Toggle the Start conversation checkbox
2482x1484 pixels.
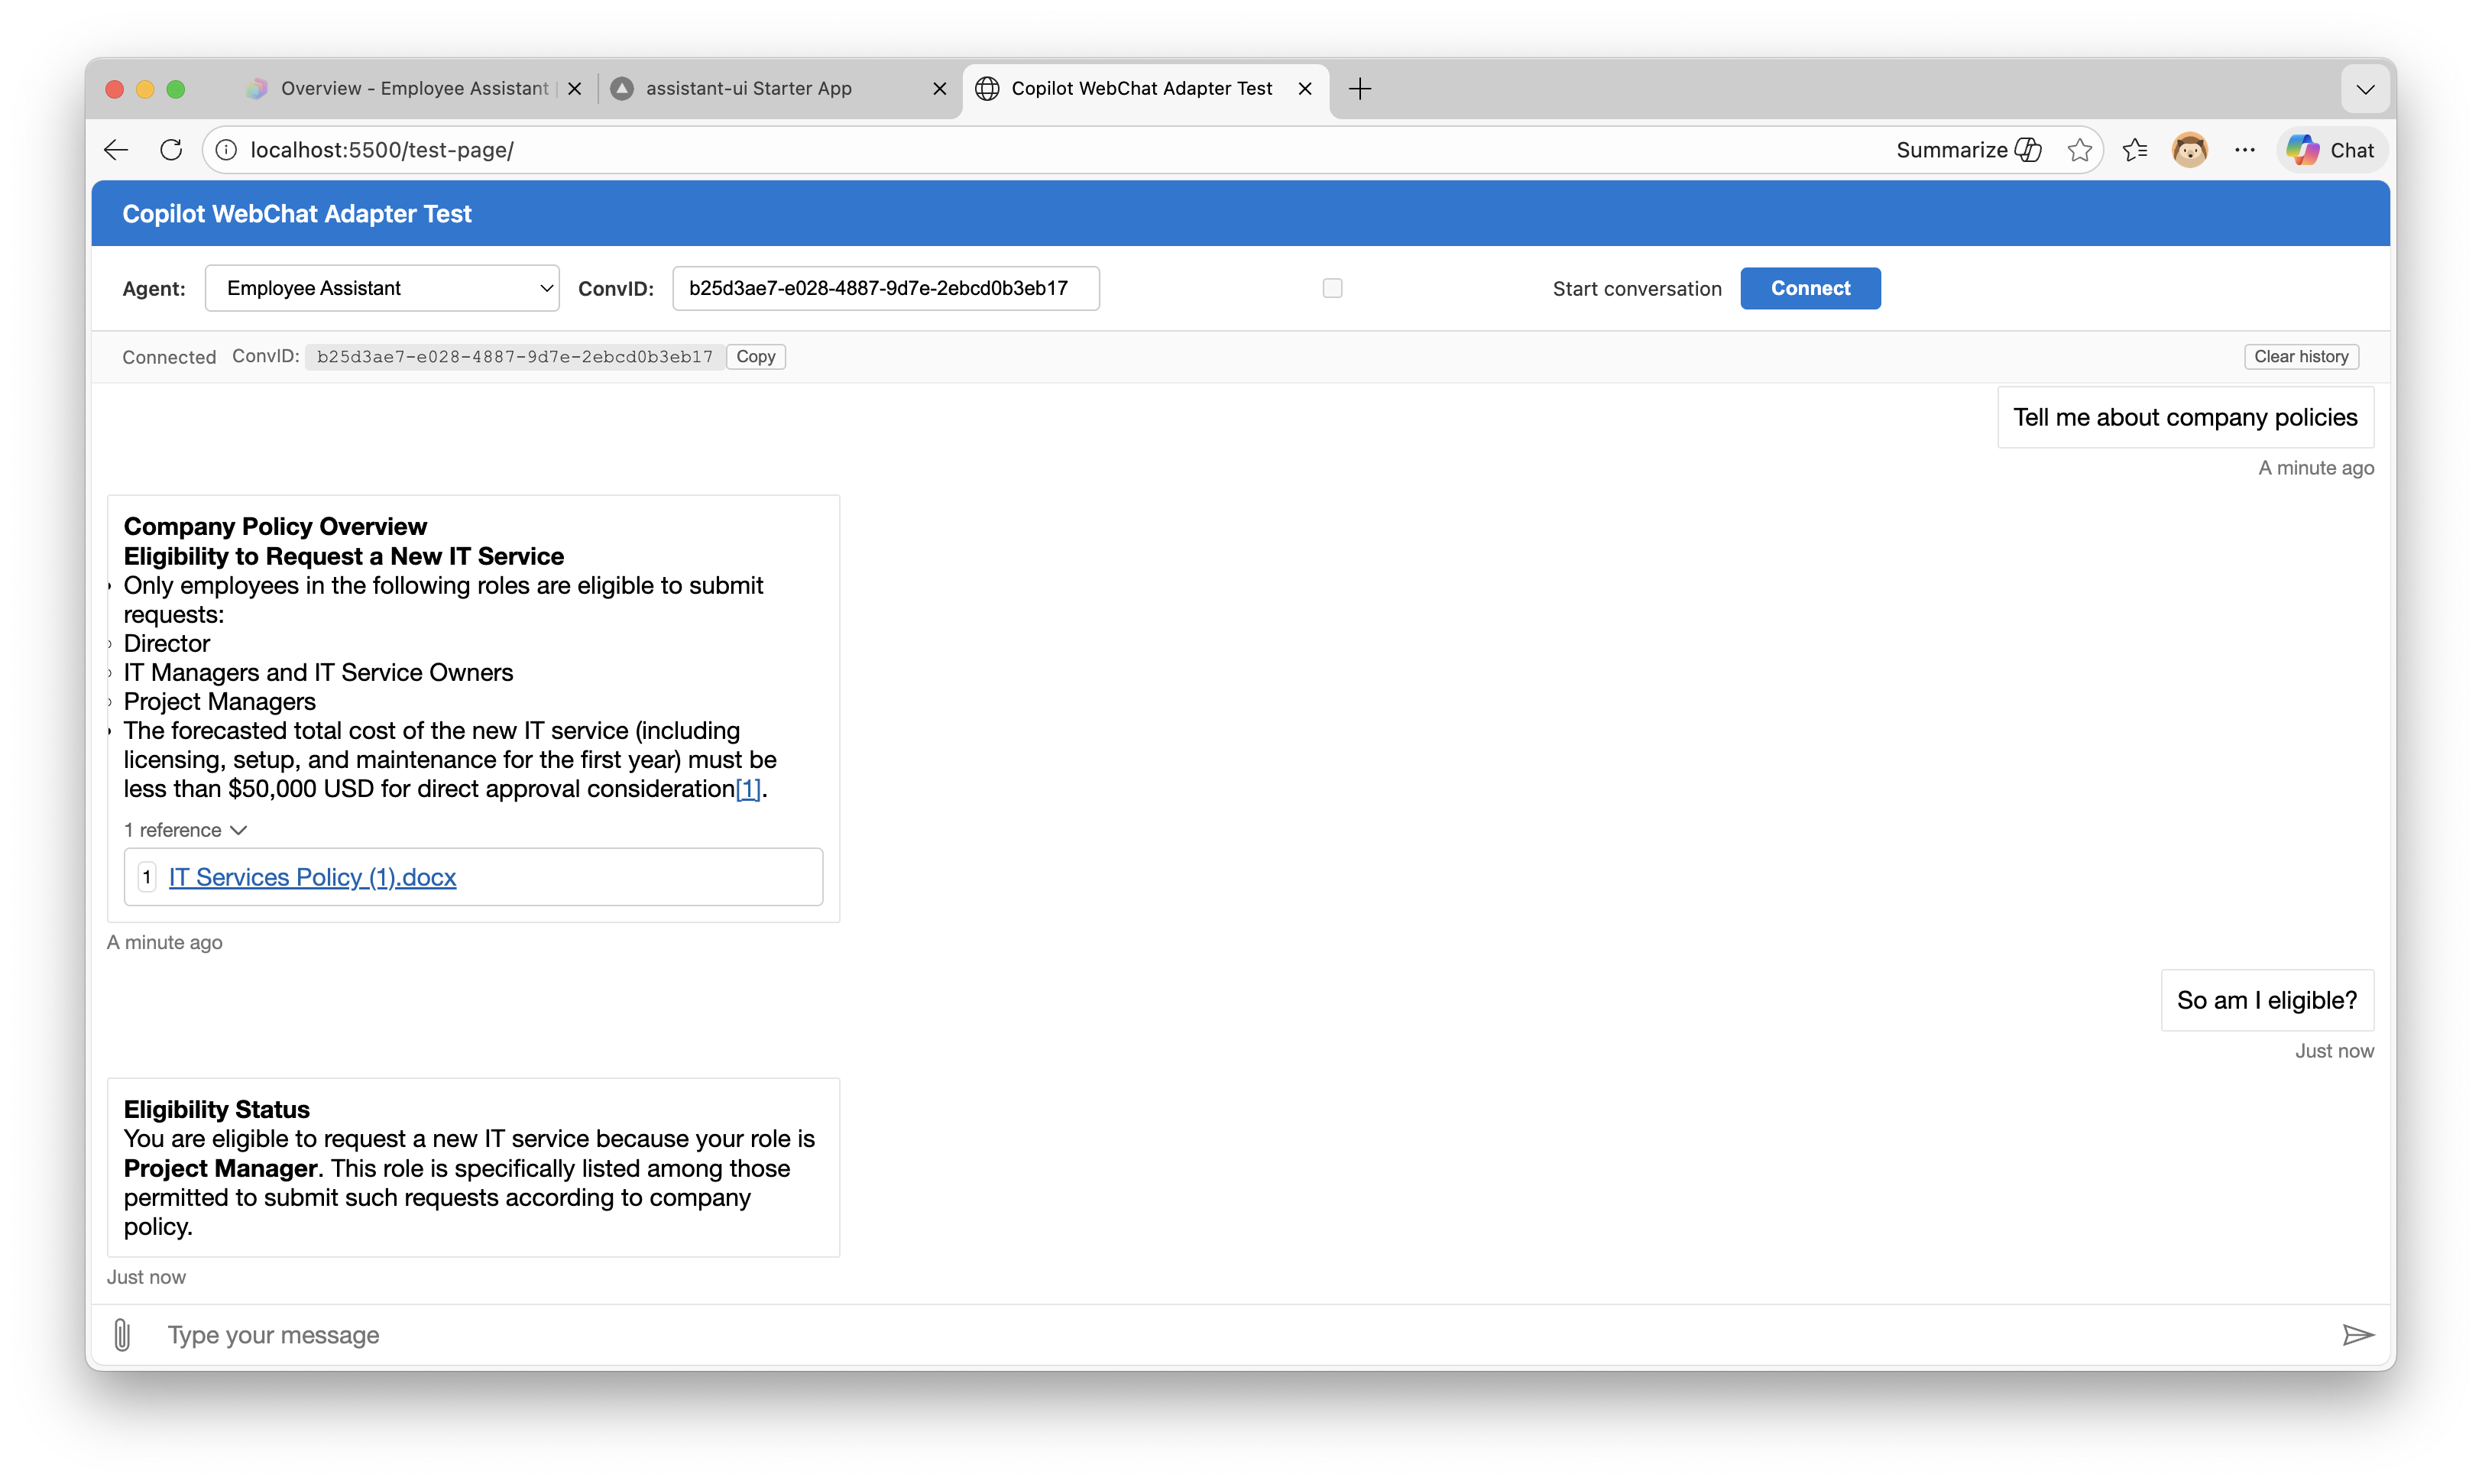click(1332, 288)
